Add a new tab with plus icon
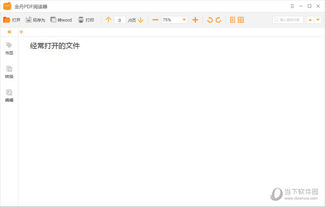The width and height of the screenshot is (325, 207). point(21,32)
